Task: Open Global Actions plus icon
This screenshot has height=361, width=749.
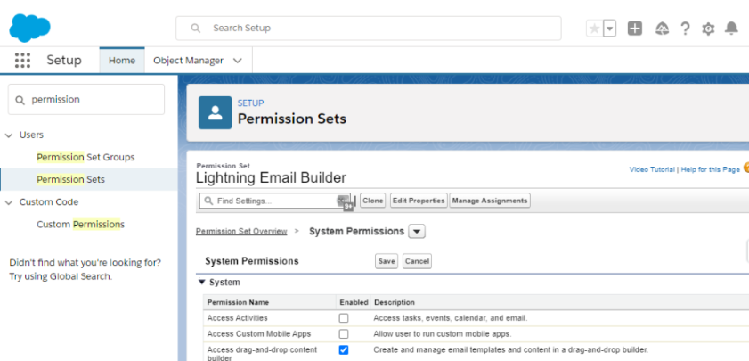Action: pos(635,29)
